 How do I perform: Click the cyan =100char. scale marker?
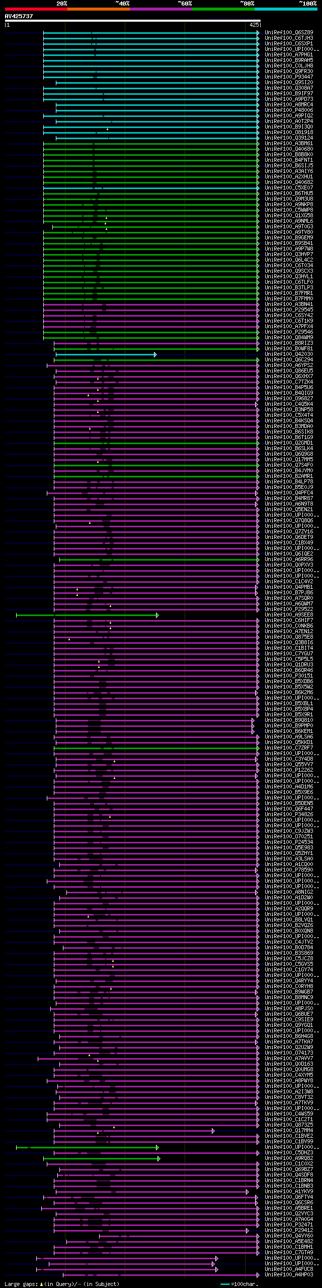click(225, 1284)
